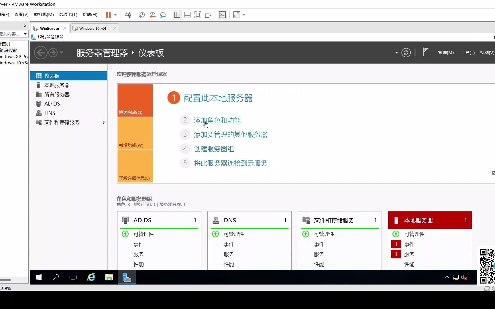Screen dimensions: 495x309
Task: Click 将此服务器连接到云服务 link
Action: [231, 163]
